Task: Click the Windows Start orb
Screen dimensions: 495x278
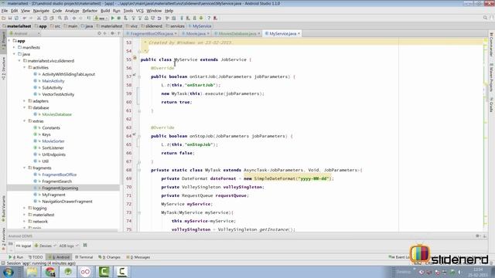Action: pos(9,272)
